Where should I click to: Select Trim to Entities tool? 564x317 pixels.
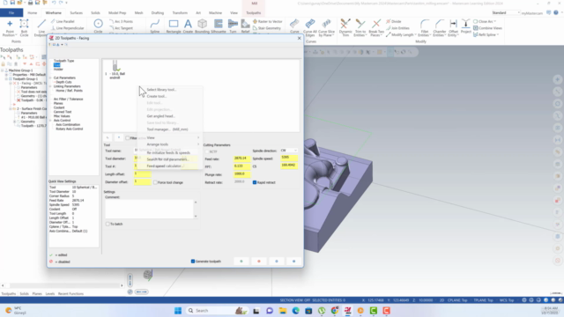360,27
